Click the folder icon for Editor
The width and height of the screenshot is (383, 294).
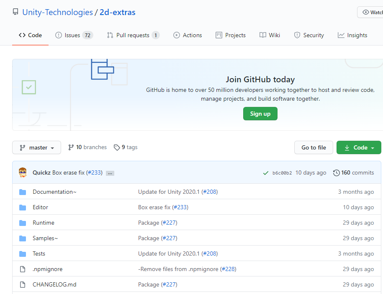(x=23, y=208)
